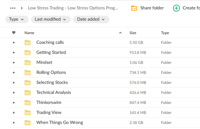Open the Date added filter dropdown
200x129 pixels.
(x=91, y=19)
